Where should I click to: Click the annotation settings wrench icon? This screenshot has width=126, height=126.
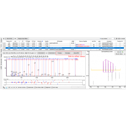[x=4, y=87]
